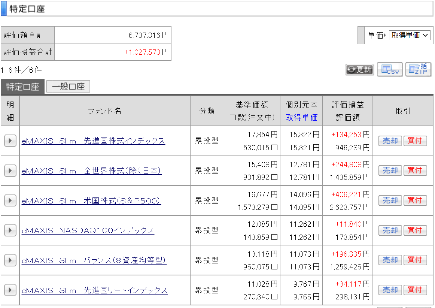Select unit count 931,892口
435x308 pixels.
point(260,177)
